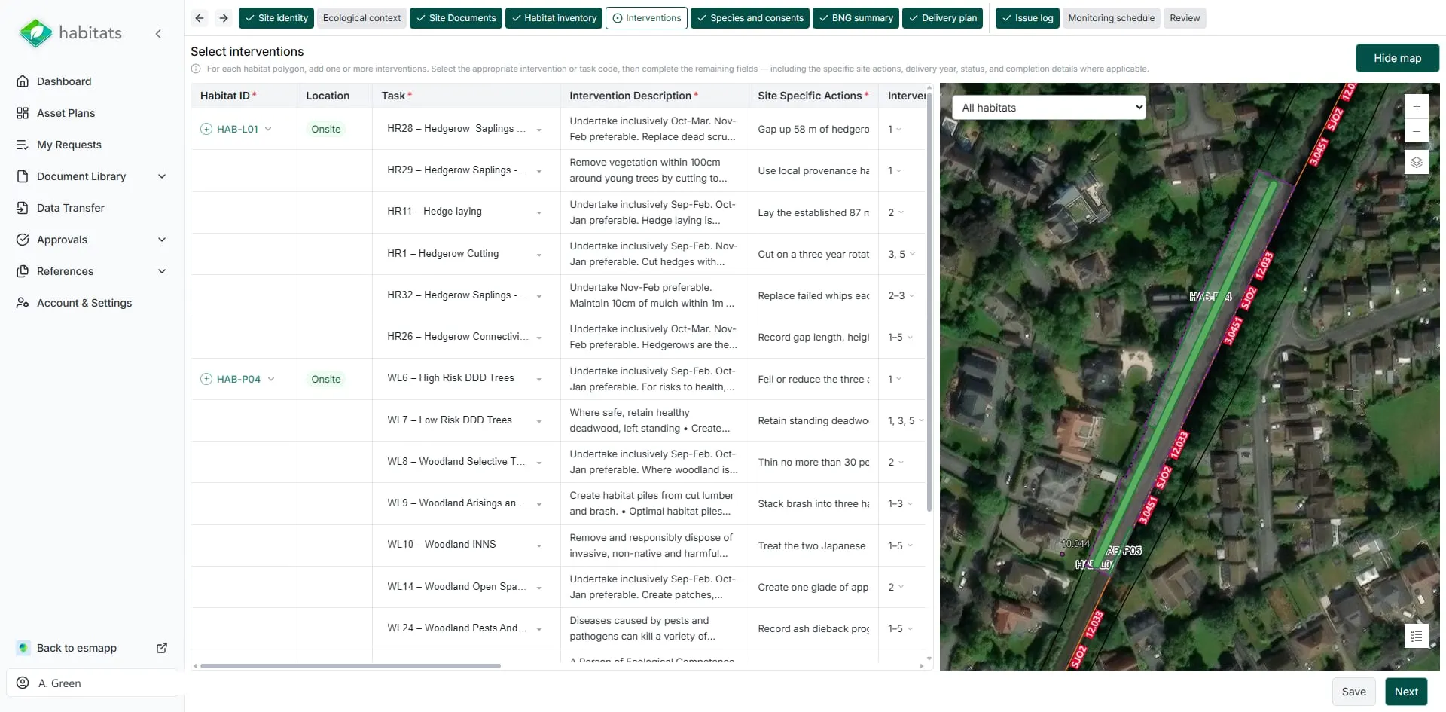Go forward with the right arrow icon

(224, 18)
